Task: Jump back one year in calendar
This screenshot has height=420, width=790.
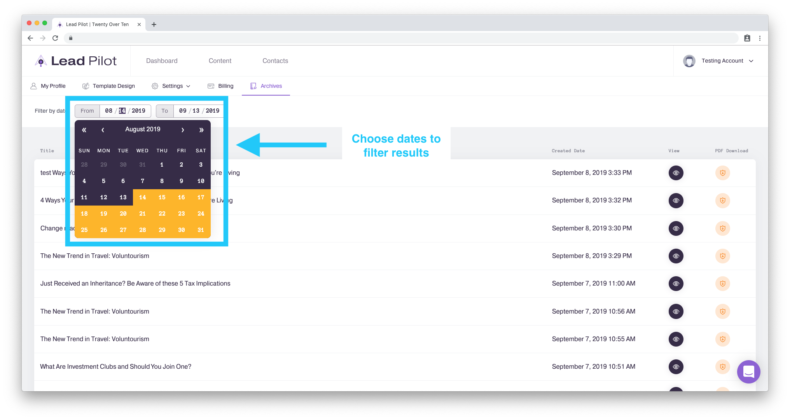Action: click(84, 130)
